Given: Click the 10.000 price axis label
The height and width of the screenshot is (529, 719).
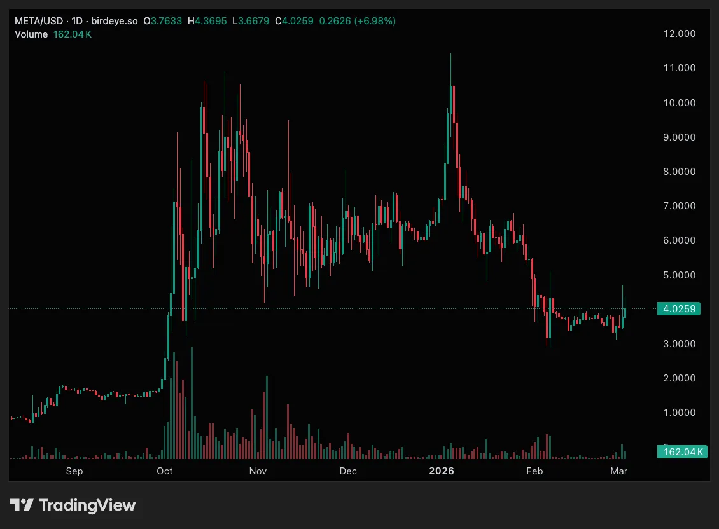Looking at the screenshot, I should click(x=678, y=103).
